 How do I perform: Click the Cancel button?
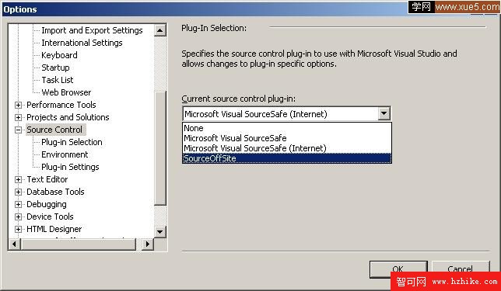click(461, 268)
